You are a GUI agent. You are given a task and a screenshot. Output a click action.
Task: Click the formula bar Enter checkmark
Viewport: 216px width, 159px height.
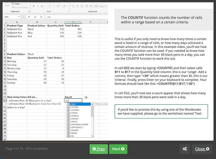tap(35, 17)
